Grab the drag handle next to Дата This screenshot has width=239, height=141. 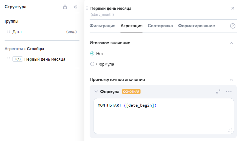(x=9, y=31)
